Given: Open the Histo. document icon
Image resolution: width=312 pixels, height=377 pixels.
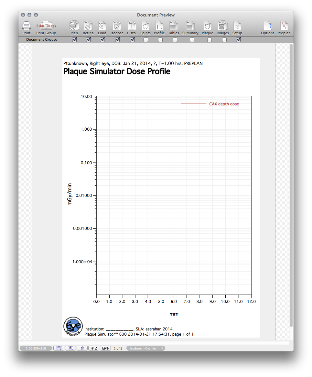Looking at the screenshot, I should pyautogui.click(x=132, y=26).
